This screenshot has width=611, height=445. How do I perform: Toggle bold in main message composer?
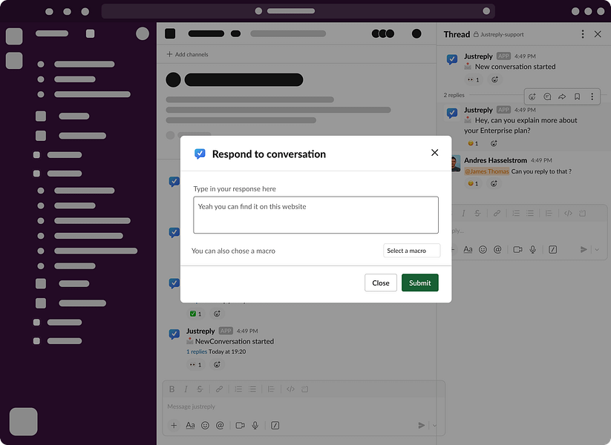coord(171,389)
